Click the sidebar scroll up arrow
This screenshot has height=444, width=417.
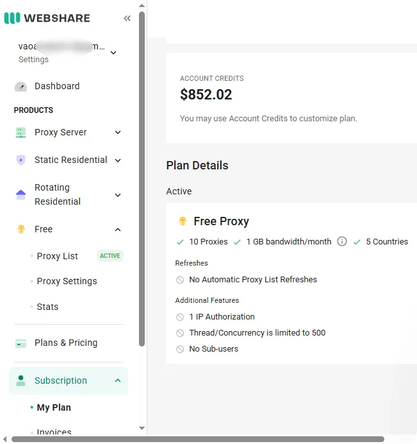pos(142,5)
